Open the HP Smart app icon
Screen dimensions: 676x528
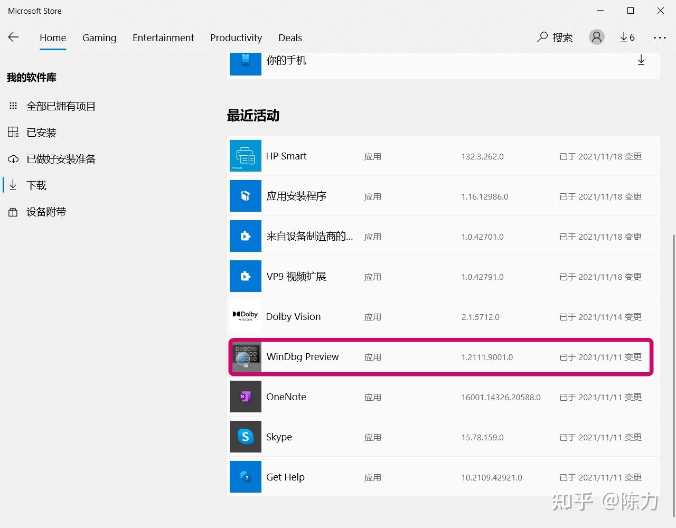tap(245, 156)
